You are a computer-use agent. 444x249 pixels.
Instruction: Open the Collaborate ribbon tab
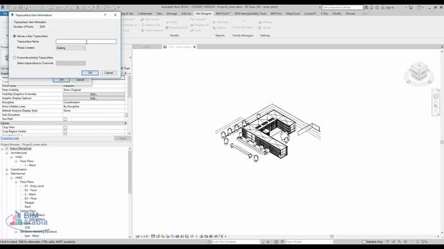coord(145,14)
